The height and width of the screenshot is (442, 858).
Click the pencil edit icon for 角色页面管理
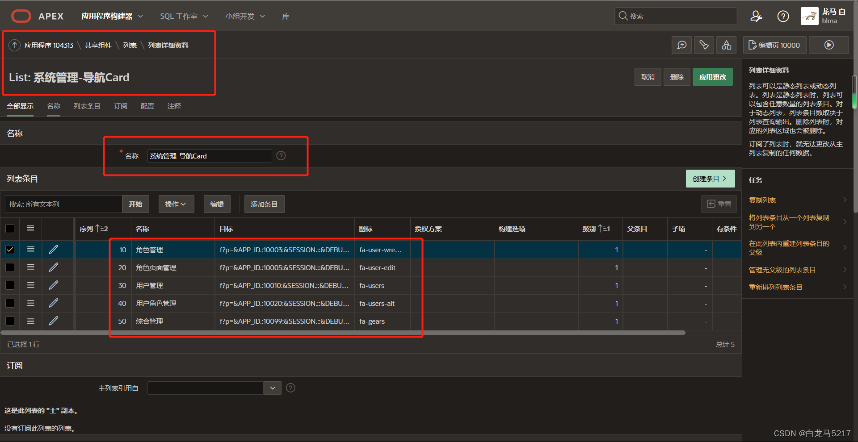(54, 267)
